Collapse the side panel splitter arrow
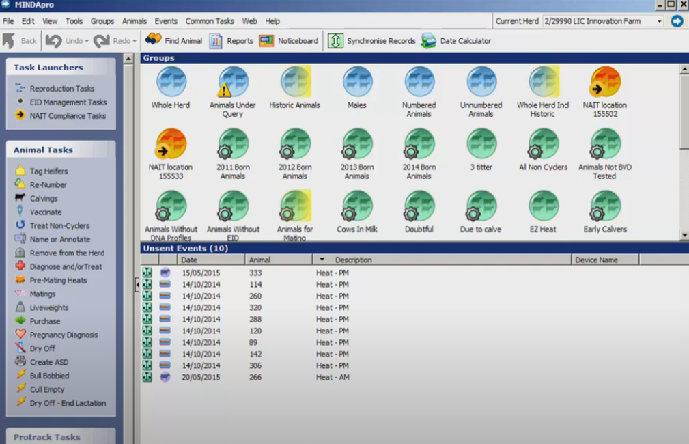 137,285
